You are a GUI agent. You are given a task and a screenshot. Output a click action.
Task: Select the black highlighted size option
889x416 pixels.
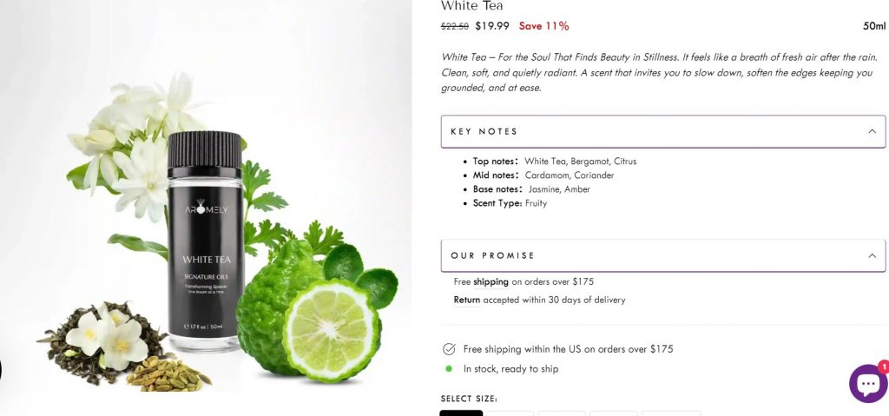461,413
